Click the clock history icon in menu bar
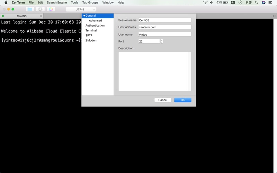 pos(240,2)
